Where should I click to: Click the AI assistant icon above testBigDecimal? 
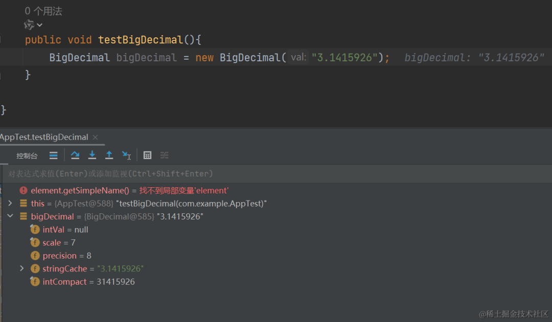[29, 24]
